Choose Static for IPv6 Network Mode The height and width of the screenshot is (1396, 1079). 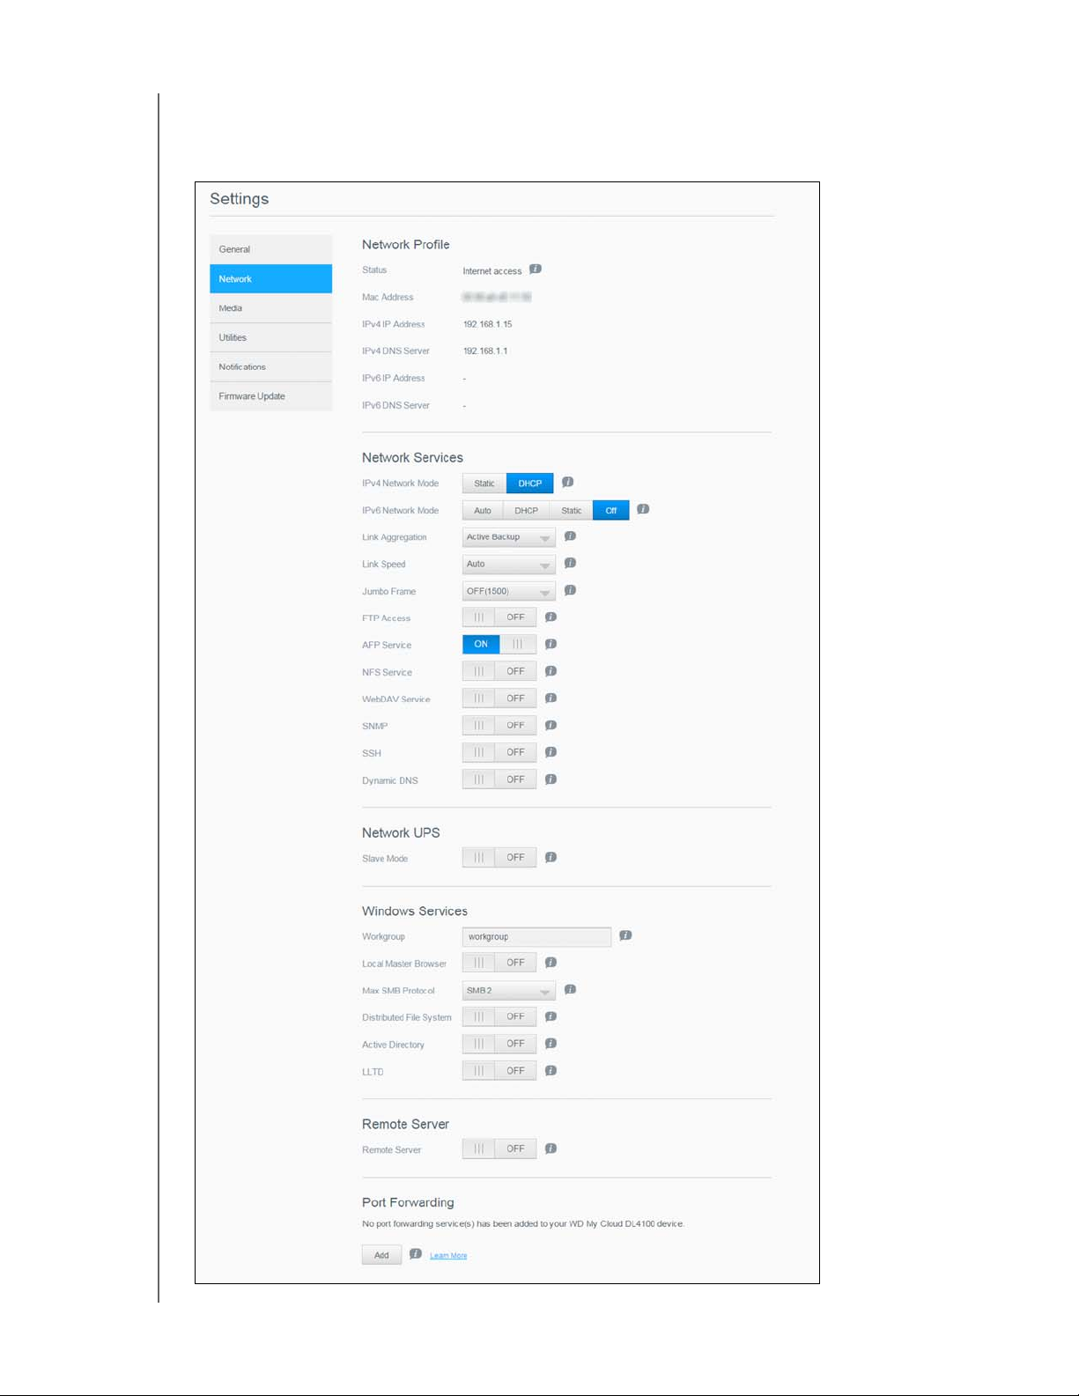click(572, 511)
